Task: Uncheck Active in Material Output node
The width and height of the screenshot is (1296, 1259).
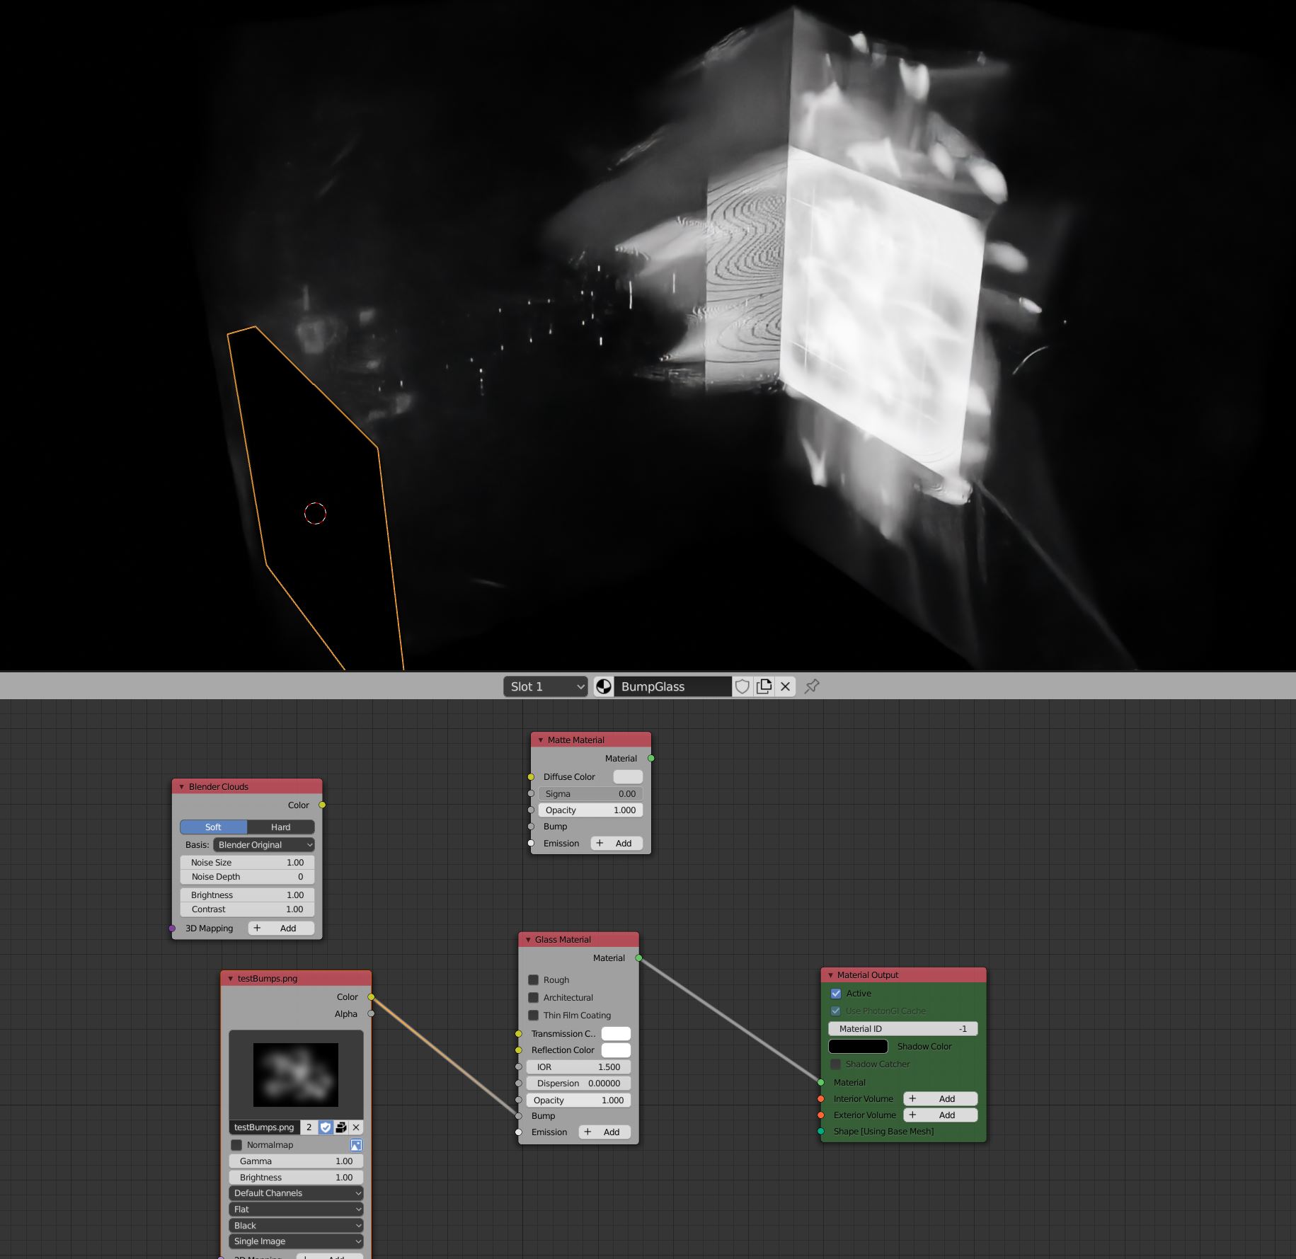Action: 836,994
